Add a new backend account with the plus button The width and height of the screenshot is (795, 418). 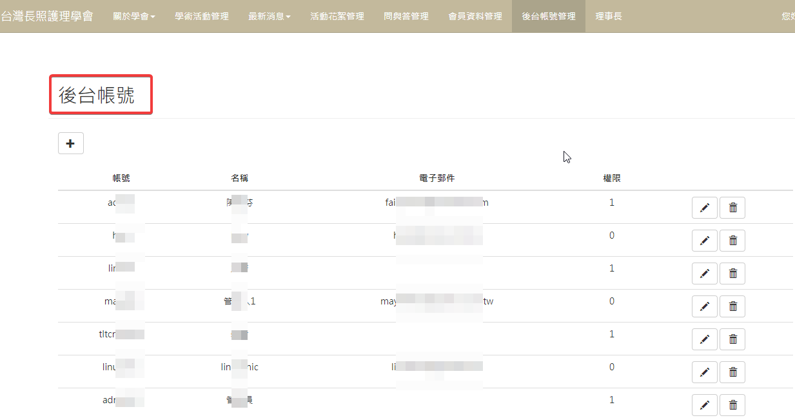point(71,143)
